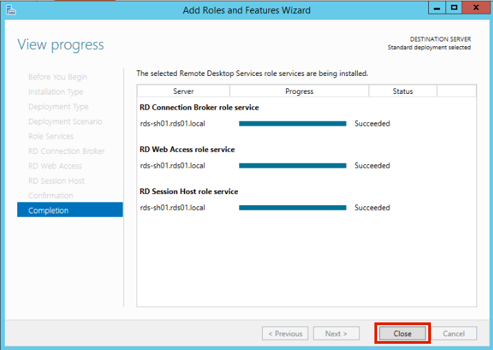Screen dimensions: 493x350
Task: Go to Deployment Type step
Action: (x=58, y=107)
